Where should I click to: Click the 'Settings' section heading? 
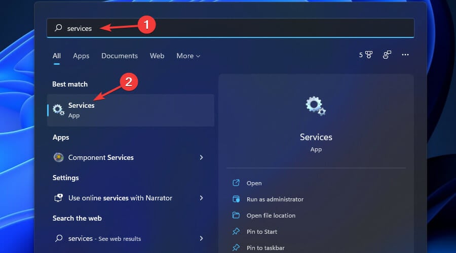pos(65,178)
